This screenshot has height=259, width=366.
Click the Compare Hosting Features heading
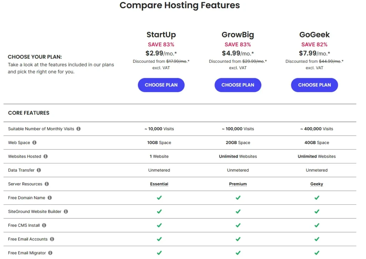180,5
